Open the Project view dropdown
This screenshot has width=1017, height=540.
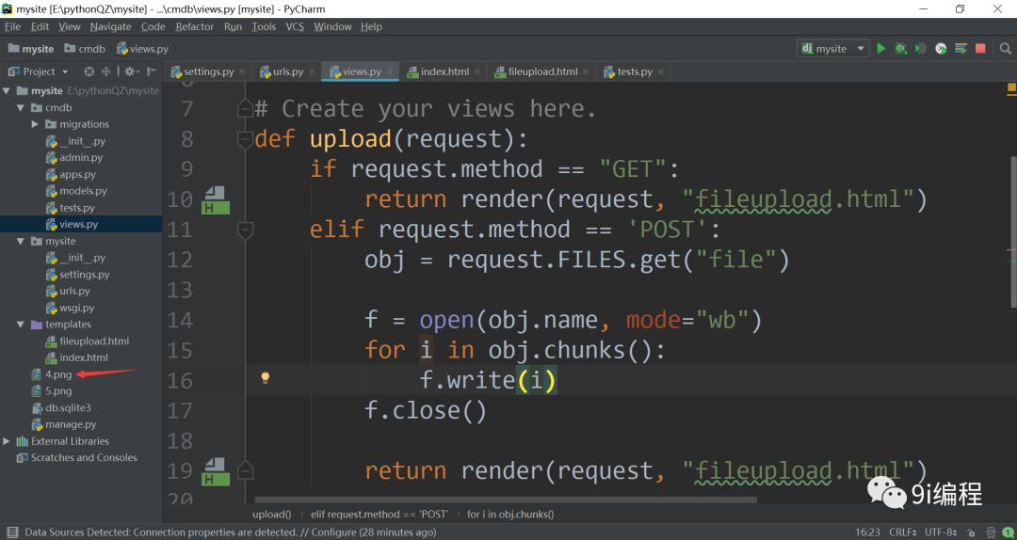tap(45, 71)
